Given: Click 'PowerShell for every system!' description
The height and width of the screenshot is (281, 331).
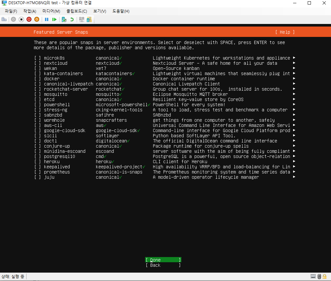Looking at the screenshot, I should (x=189, y=105).
